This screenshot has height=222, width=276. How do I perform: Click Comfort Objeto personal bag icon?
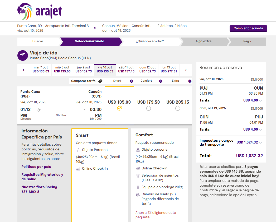tap(138, 150)
